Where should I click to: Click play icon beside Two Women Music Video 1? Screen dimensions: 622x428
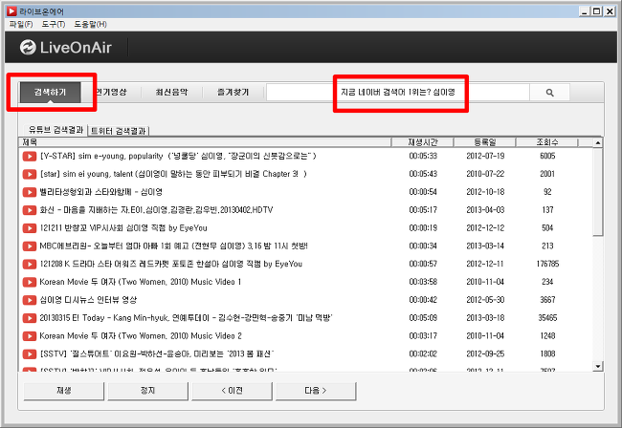point(30,282)
